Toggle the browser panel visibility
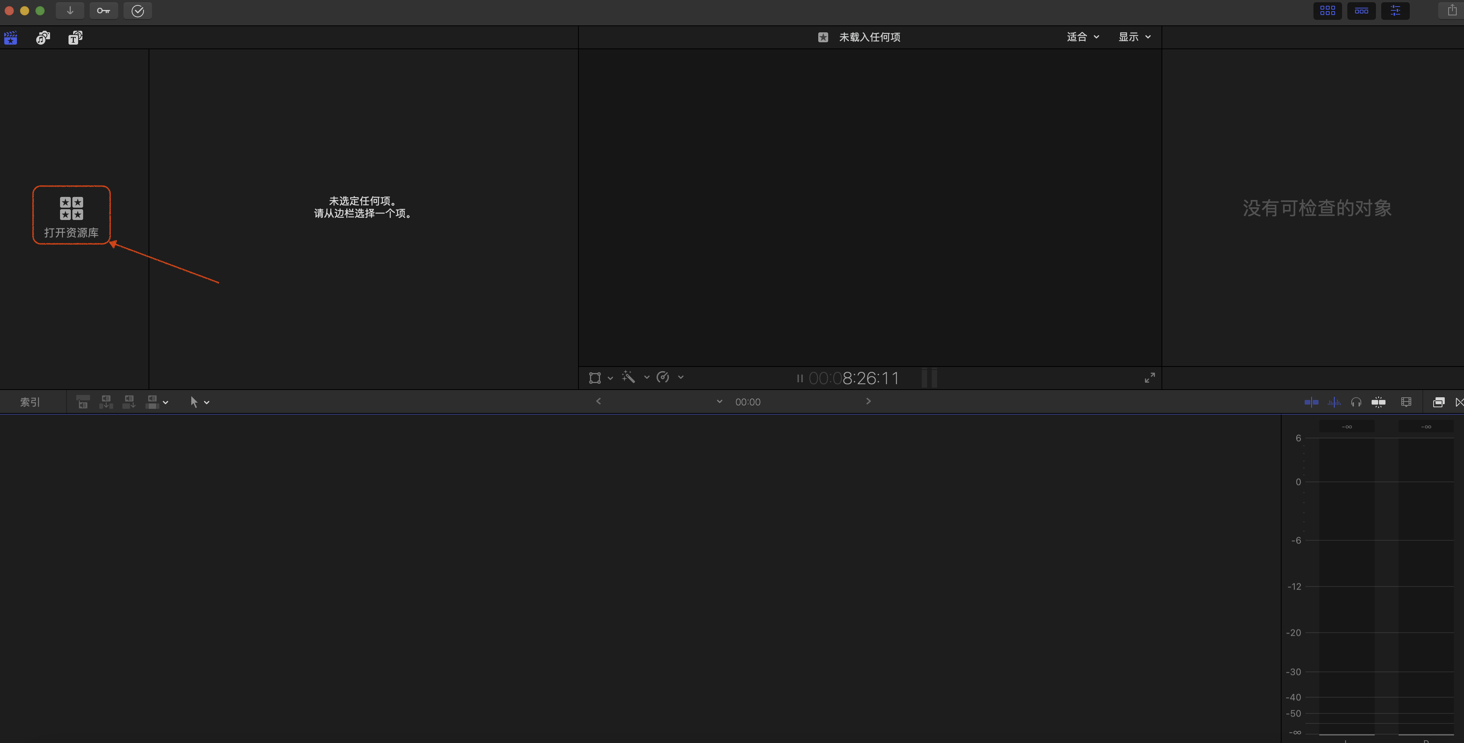The width and height of the screenshot is (1464, 743). tap(1327, 11)
